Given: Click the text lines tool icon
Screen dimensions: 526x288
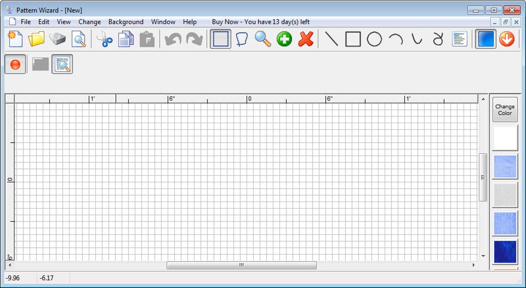Looking at the screenshot, I should pos(459,39).
